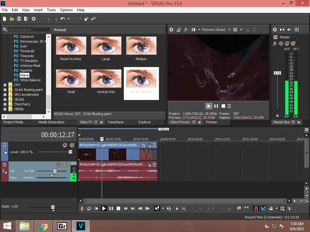The width and height of the screenshot is (310, 232).
Task: Expand the VEGAS folder in plug-in tree
Action: click(x=5, y=99)
